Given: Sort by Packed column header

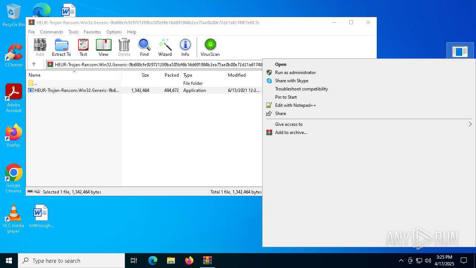Looking at the screenshot, I should click(x=166, y=75).
